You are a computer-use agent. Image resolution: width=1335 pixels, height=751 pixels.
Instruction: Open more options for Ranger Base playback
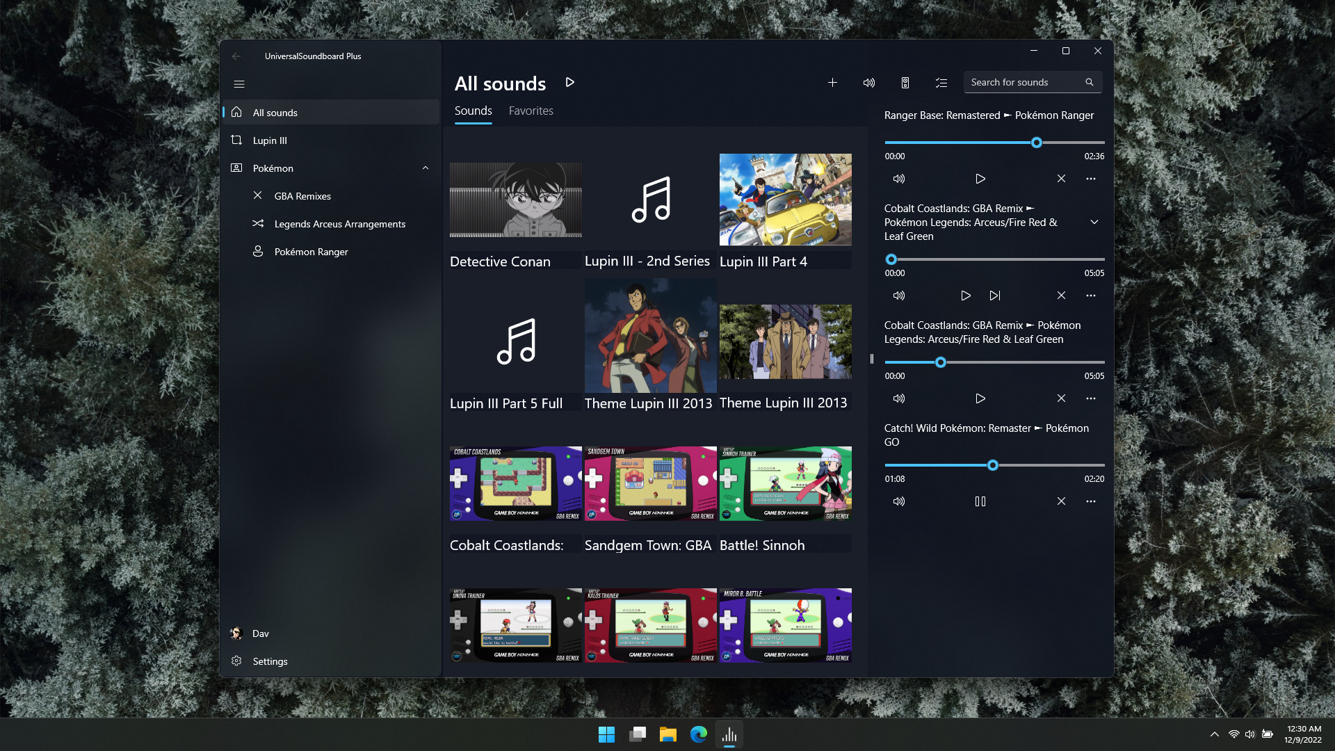[x=1090, y=179]
